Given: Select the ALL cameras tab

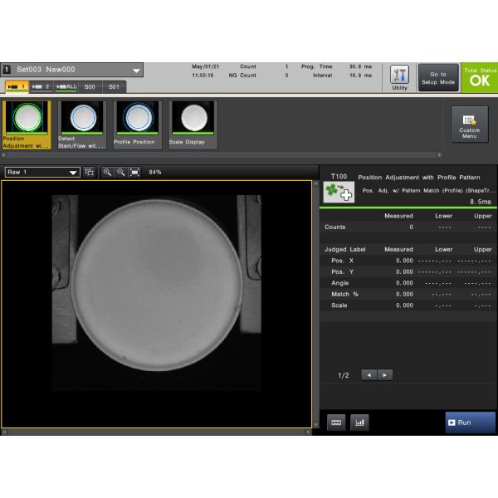Looking at the screenshot, I should pyautogui.click(x=66, y=86).
